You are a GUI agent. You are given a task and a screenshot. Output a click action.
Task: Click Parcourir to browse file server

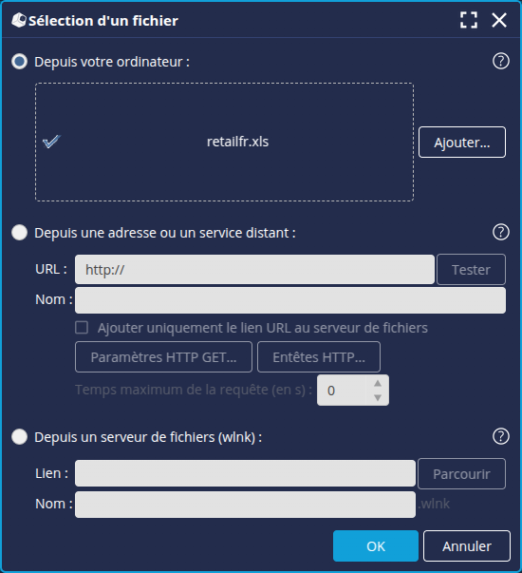[x=462, y=473]
